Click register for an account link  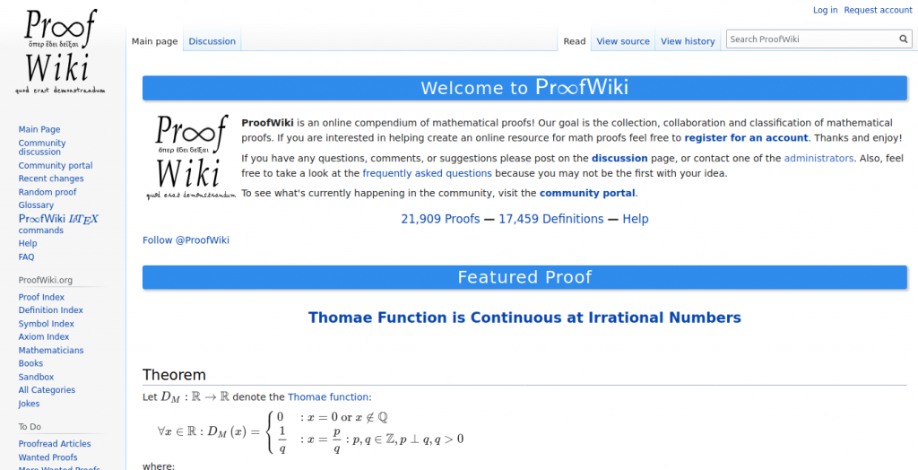click(746, 138)
